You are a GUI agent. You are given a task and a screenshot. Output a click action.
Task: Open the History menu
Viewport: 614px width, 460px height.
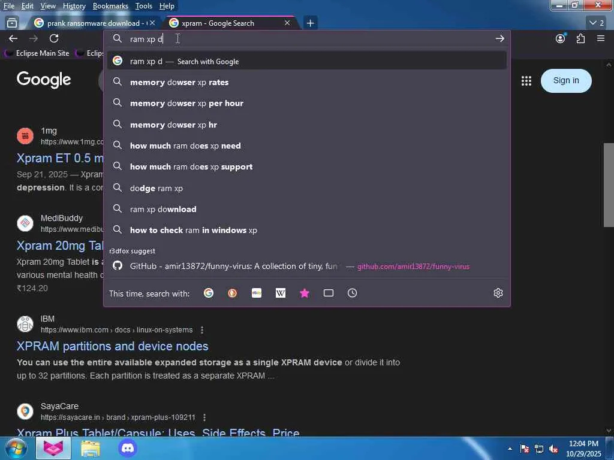[x=74, y=6]
